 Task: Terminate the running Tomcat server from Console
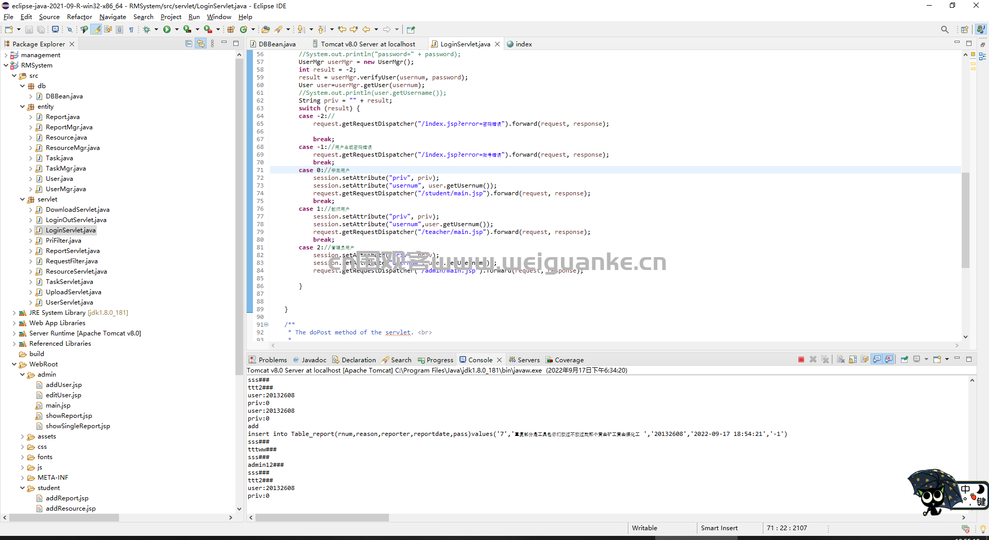[x=801, y=360]
